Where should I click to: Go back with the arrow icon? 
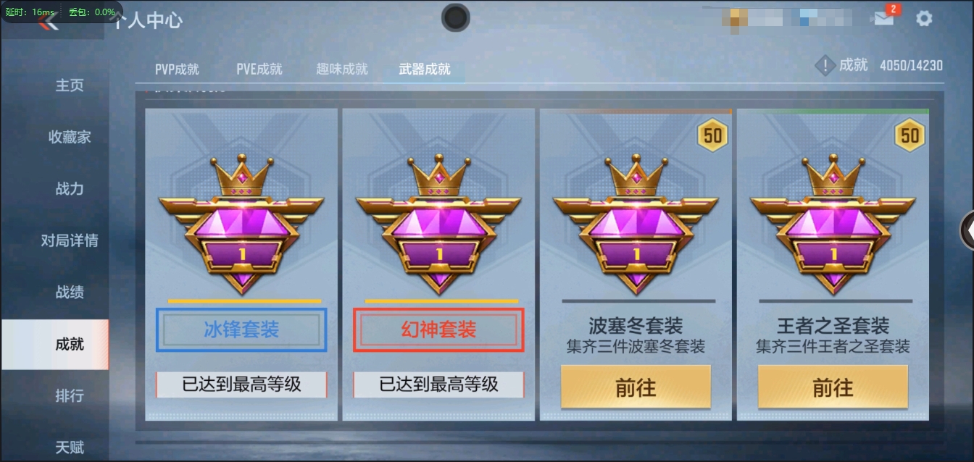pos(49,21)
